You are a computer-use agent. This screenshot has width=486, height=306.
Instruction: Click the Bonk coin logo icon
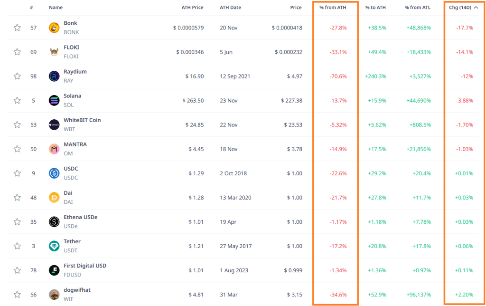pyautogui.click(x=54, y=28)
